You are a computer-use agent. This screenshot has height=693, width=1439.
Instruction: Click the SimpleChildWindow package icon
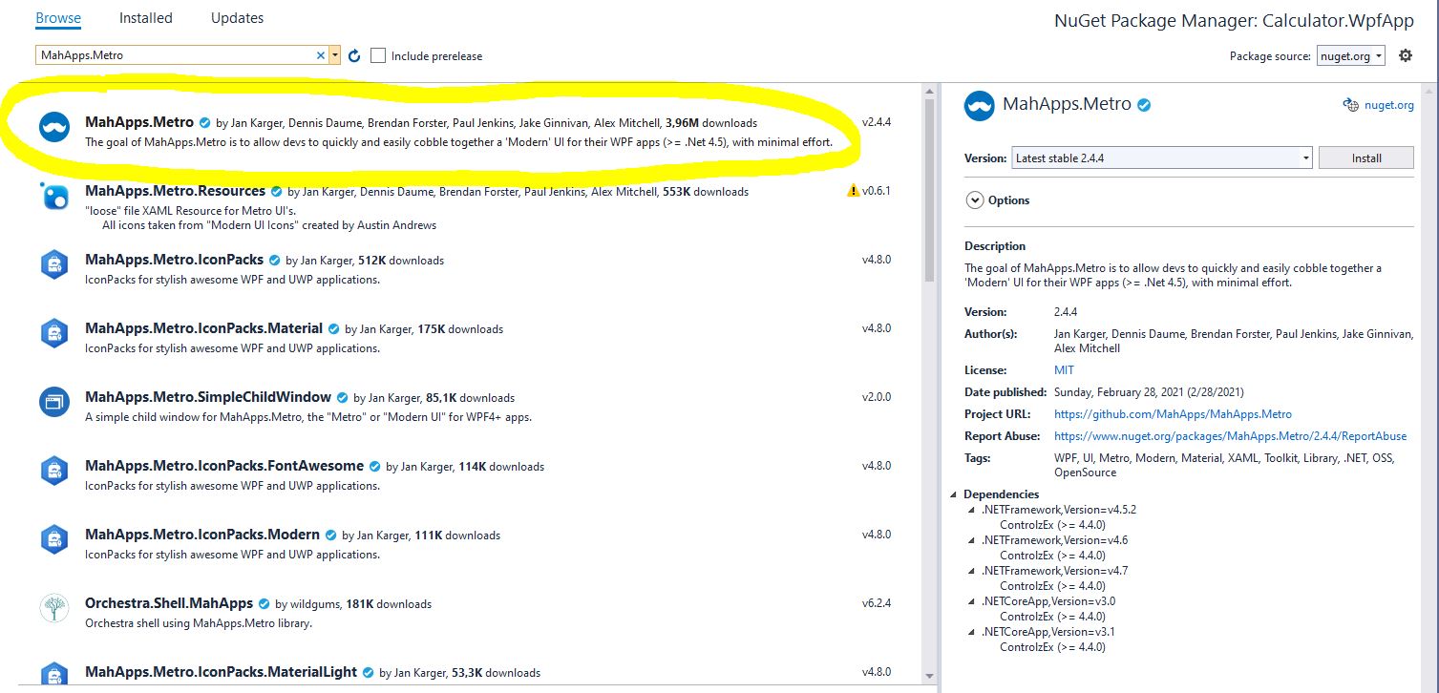pos(54,402)
